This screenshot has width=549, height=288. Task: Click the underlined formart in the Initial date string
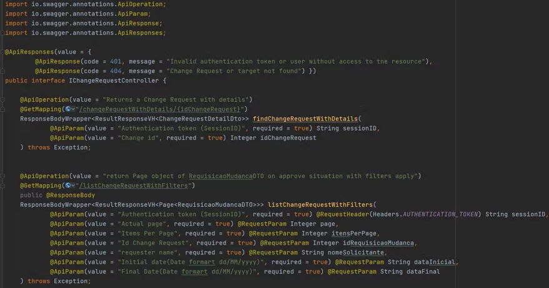(202, 262)
